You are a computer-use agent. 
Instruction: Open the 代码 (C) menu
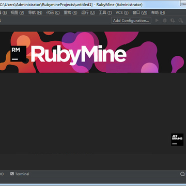point(53,13)
